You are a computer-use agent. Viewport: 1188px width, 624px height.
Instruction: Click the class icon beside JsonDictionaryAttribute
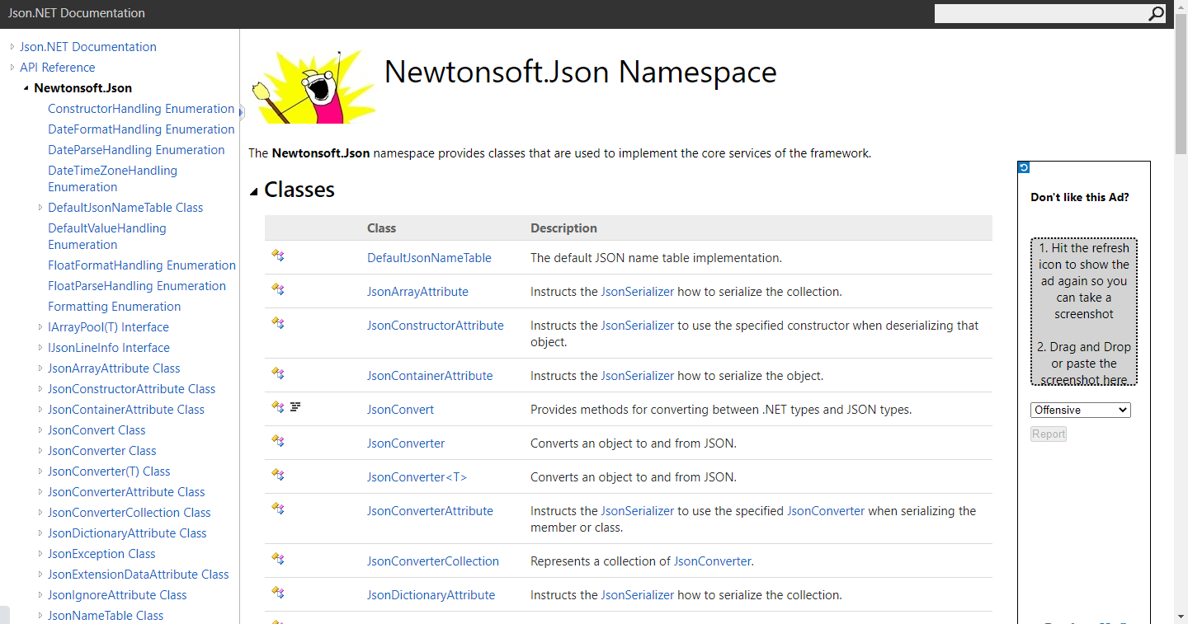pyautogui.click(x=278, y=594)
